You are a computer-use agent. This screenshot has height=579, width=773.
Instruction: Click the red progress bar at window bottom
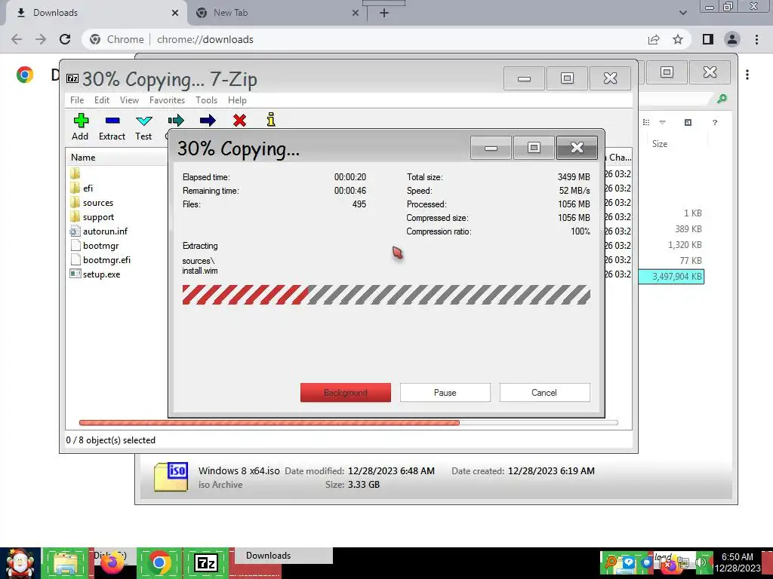pos(348,422)
